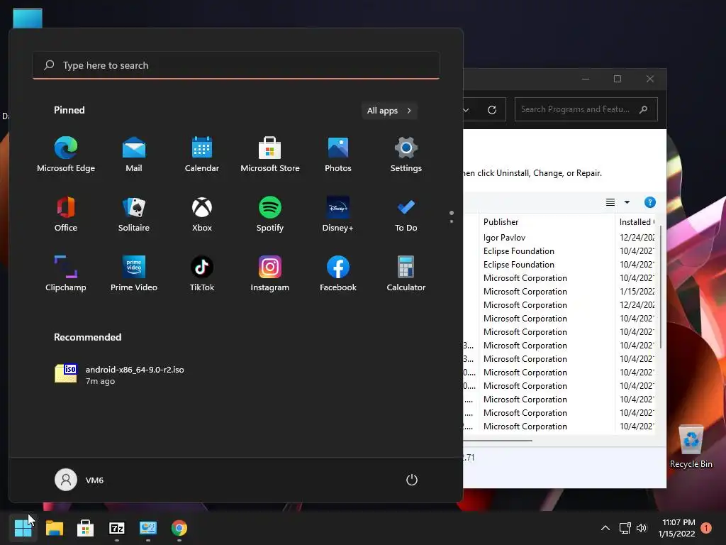Open the VM6 user account menu

click(x=79, y=480)
